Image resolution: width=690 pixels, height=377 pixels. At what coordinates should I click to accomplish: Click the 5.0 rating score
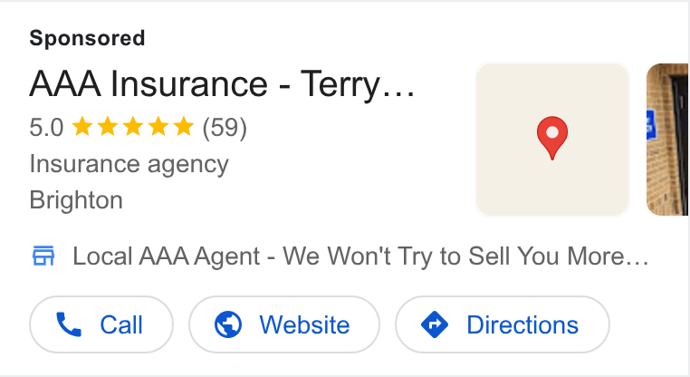pyautogui.click(x=46, y=127)
